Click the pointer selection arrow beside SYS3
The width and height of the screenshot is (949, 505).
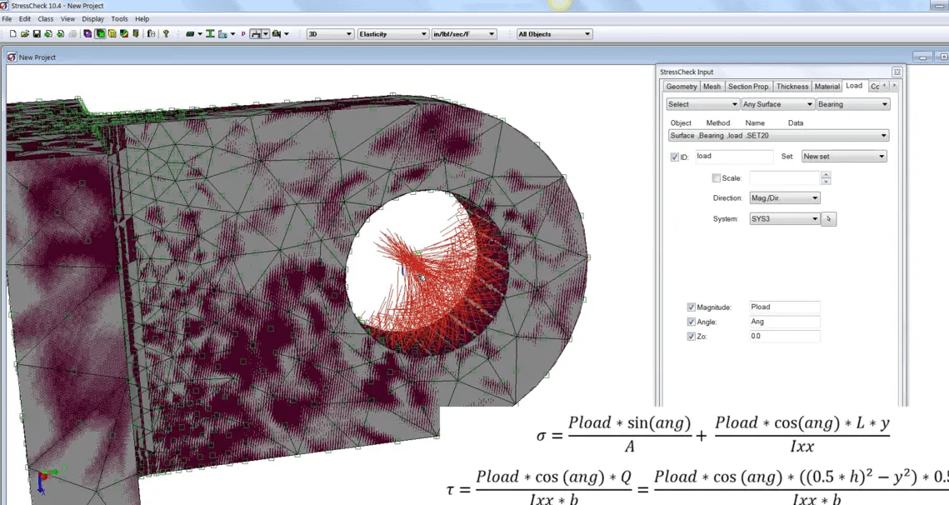click(x=827, y=218)
